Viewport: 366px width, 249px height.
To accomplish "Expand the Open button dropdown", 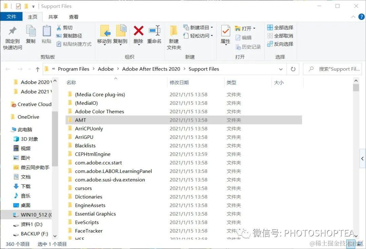I will tap(254, 28).
